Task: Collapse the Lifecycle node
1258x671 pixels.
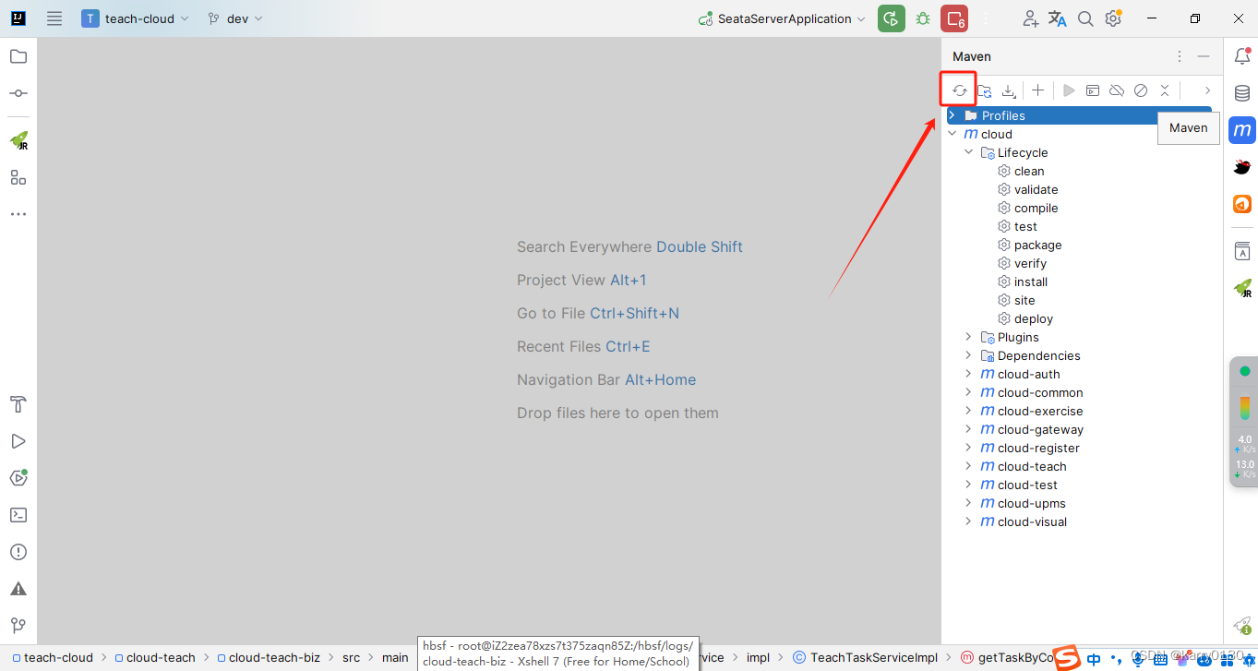Action: point(967,152)
